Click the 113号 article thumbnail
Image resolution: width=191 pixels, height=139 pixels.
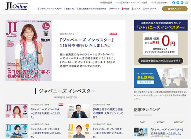pyautogui.click(x=79, y=131)
